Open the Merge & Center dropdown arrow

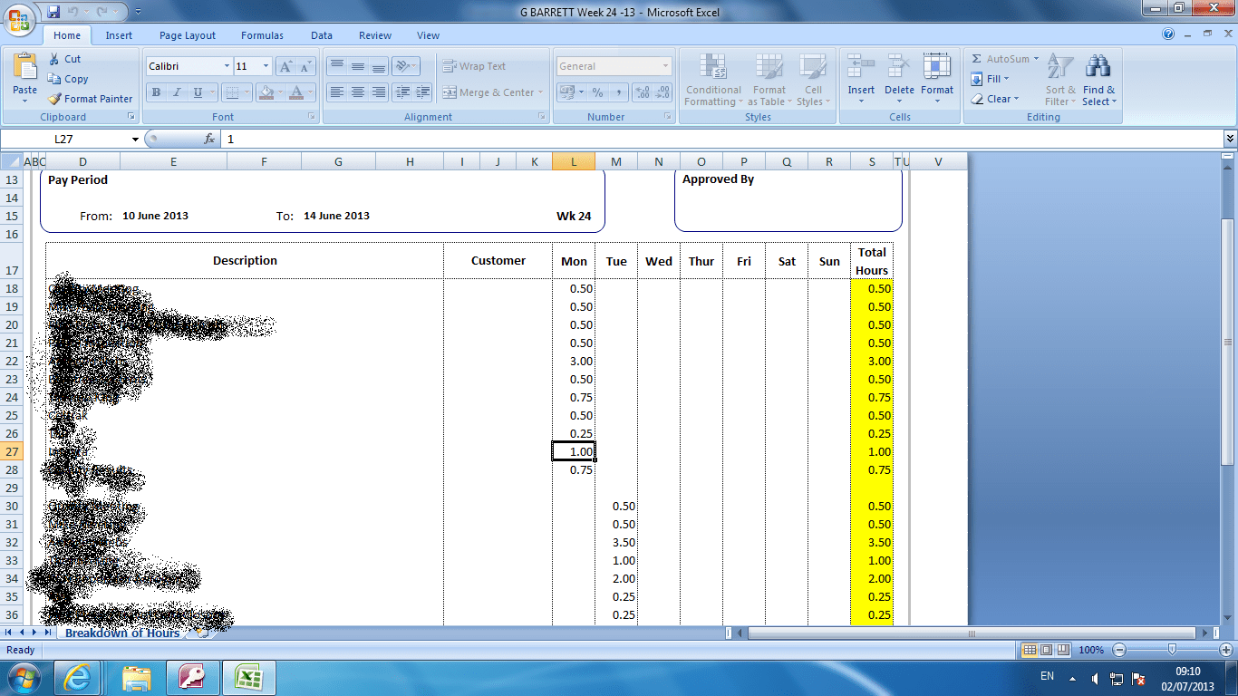click(x=540, y=92)
